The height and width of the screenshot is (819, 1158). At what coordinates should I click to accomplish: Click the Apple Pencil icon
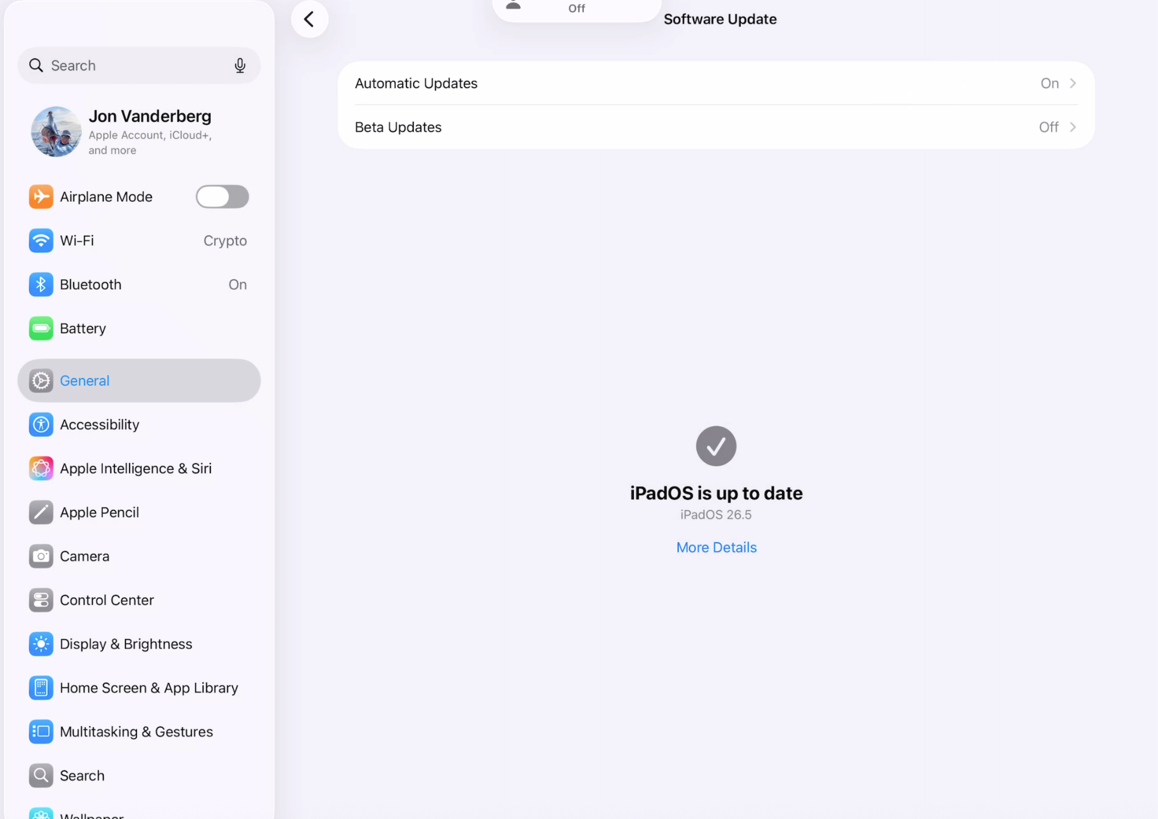41,512
